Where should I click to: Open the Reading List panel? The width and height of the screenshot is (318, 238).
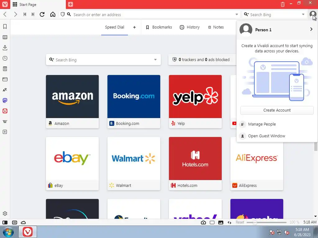click(5, 37)
